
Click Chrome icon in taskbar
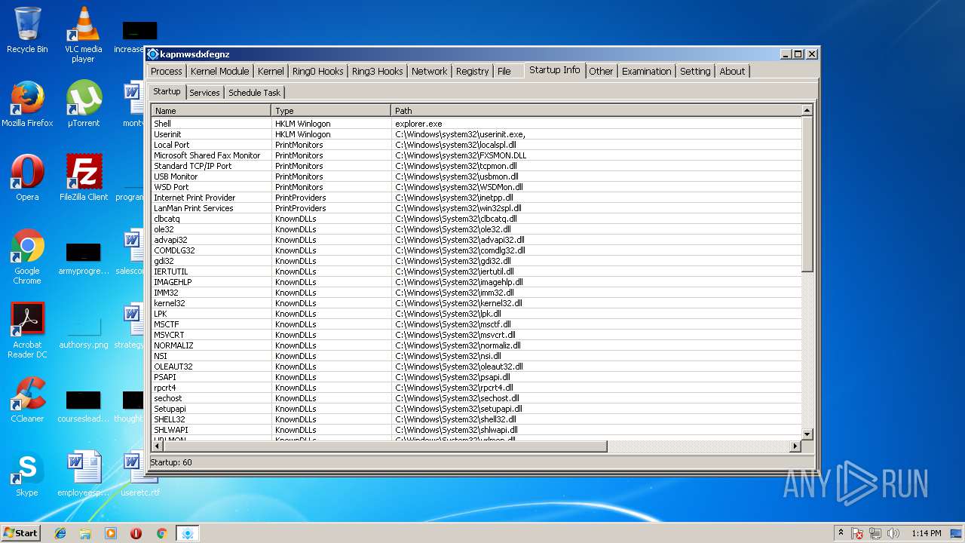tap(161, 533)
